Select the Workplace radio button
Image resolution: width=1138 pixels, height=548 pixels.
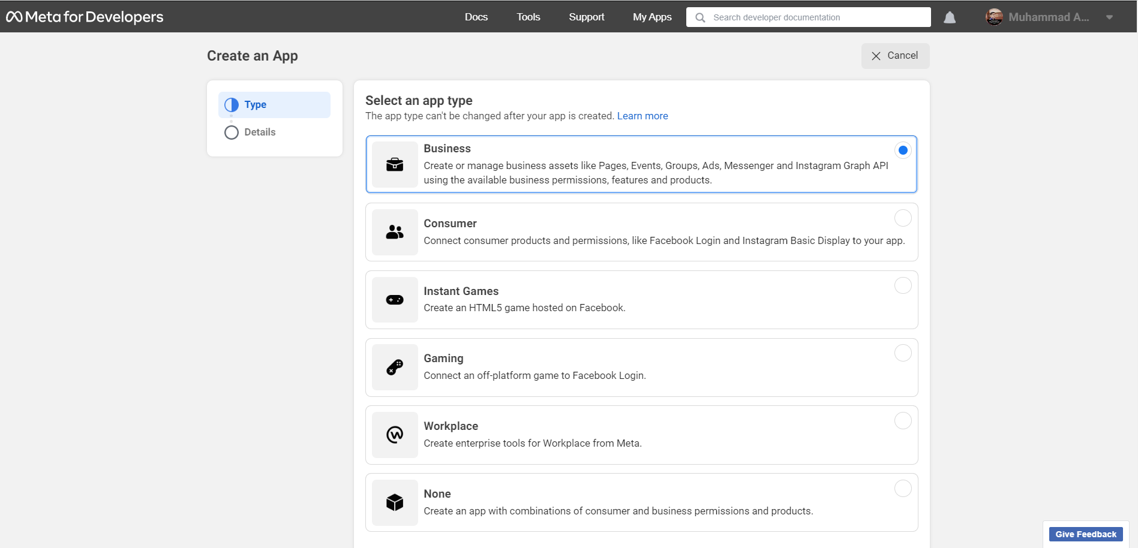pos(903,421)
